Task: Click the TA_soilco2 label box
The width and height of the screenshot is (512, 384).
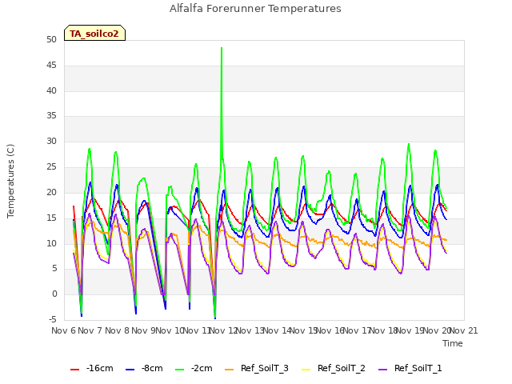Action: (x=94, y=33)
